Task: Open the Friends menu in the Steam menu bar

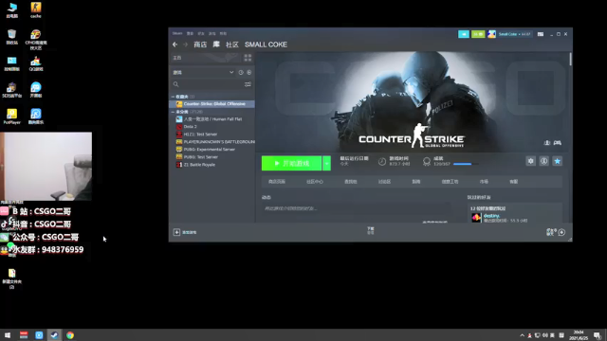Action: 201,34
